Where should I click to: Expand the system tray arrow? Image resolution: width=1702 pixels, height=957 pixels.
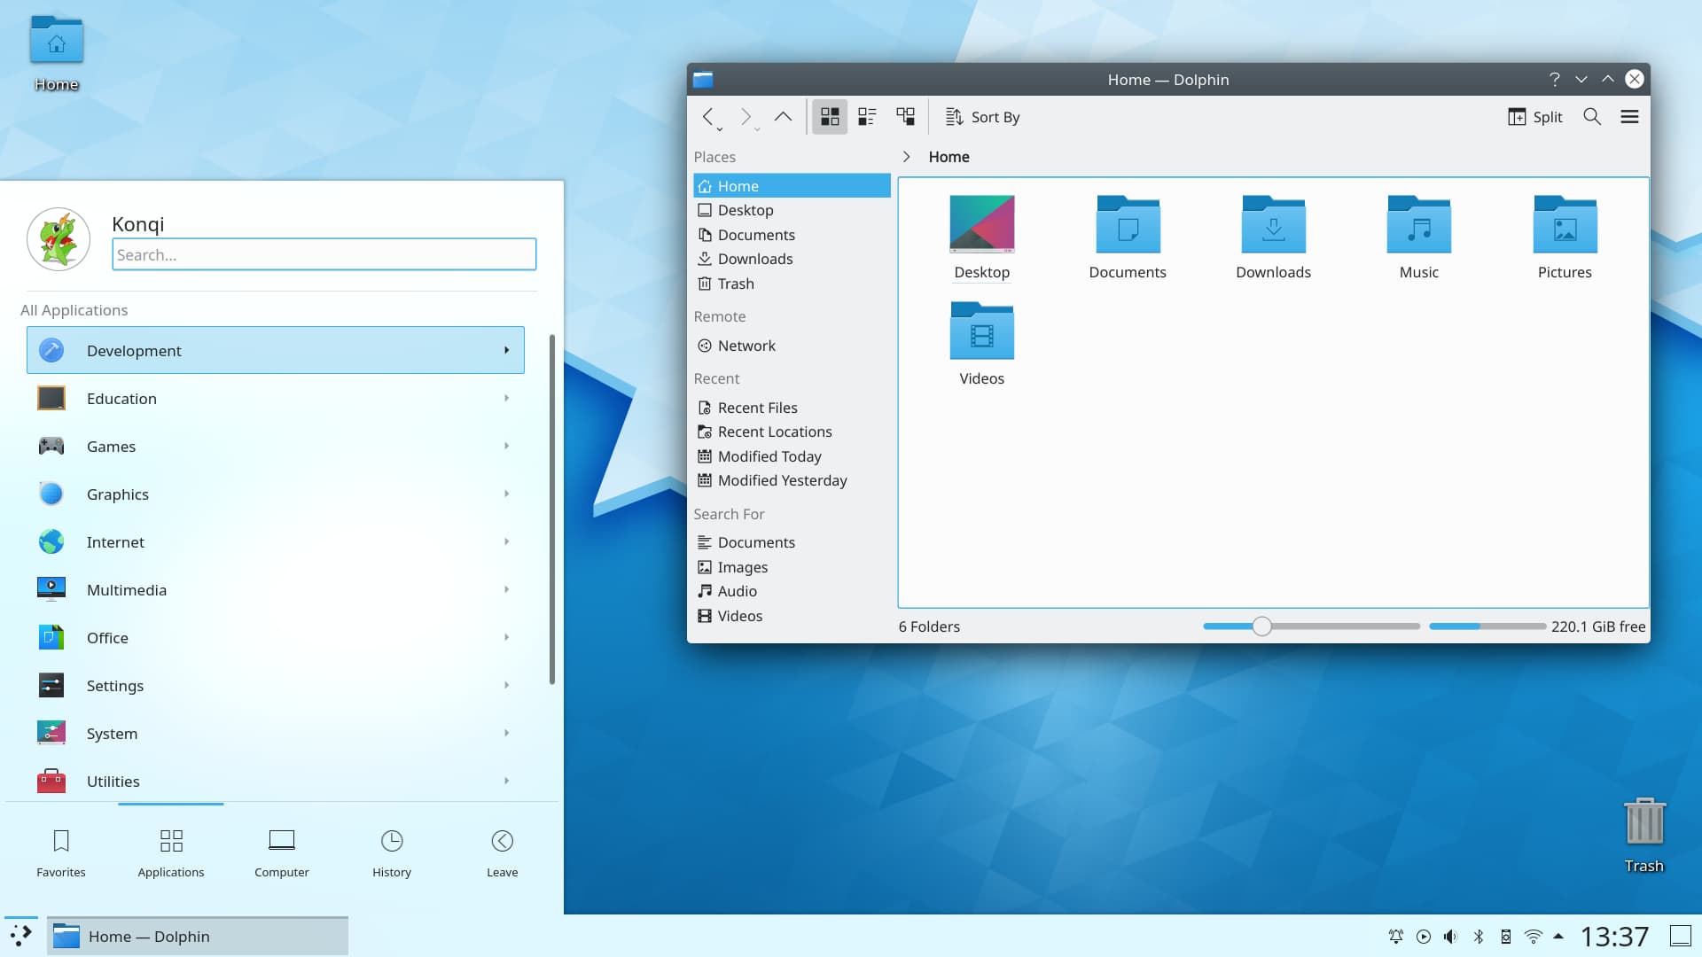tap(1558, 936)
